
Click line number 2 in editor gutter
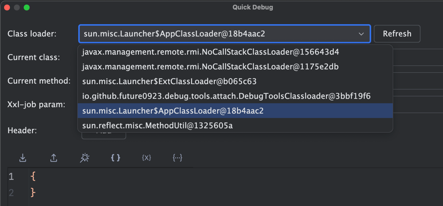11,193
